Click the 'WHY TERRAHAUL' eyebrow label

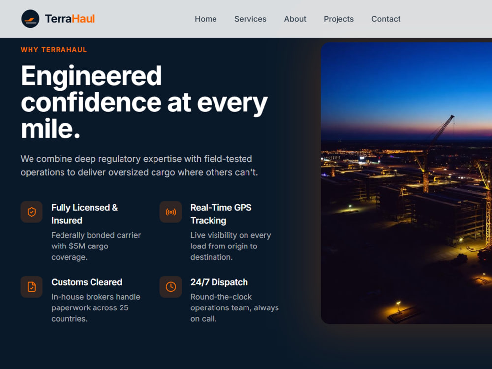[54, 50]
